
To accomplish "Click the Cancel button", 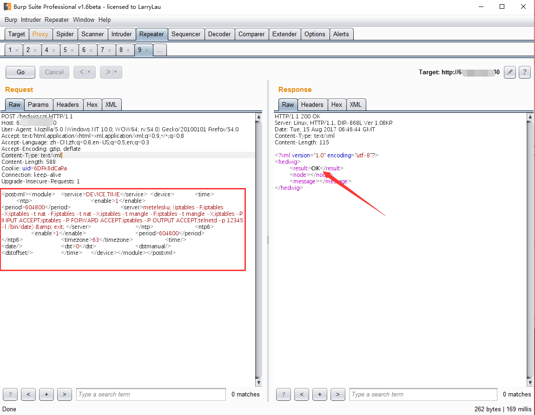I will tap(54, 72).
